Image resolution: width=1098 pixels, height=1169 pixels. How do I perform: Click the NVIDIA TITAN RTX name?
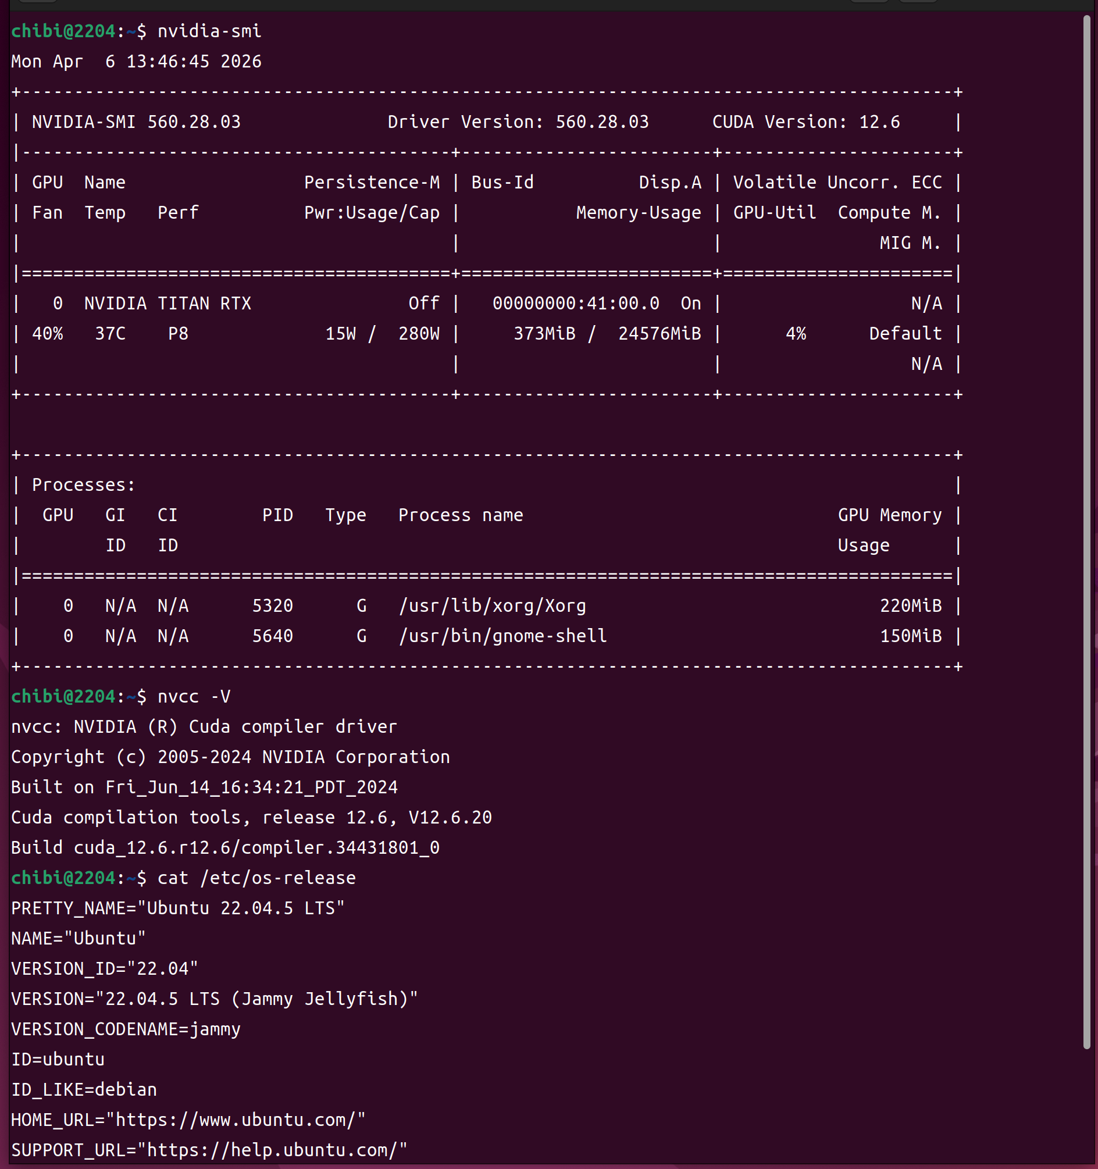(x=167, y=304)
